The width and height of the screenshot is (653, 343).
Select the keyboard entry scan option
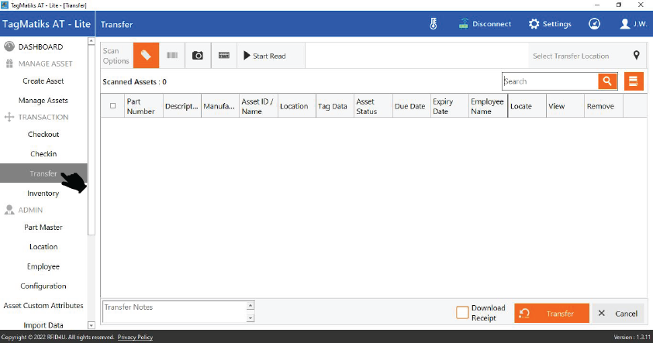(x=223, y=56)
